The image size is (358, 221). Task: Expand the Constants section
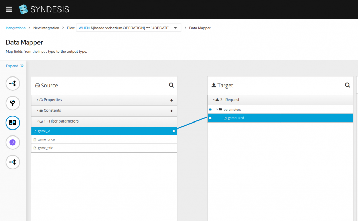(37, 111)
